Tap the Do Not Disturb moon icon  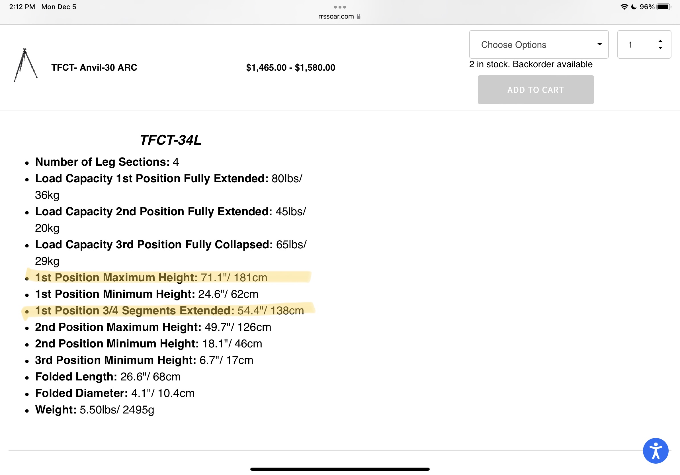[x=634, y=7]
